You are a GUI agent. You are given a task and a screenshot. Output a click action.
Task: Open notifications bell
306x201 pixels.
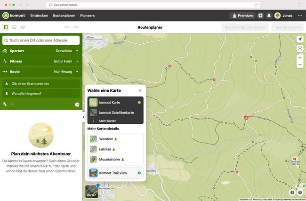click(269, 16)
